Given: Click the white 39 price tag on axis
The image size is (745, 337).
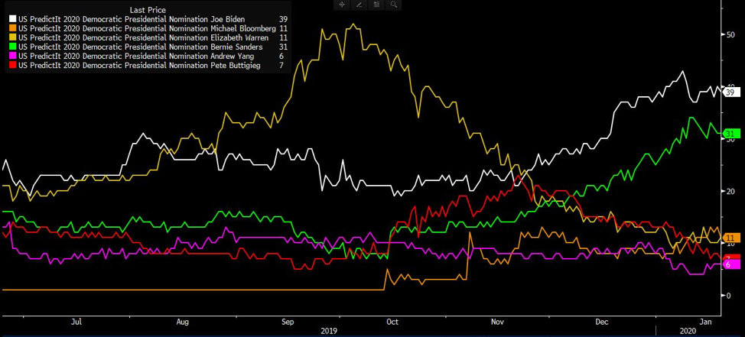Looking at the screenshot, I should (730, 92).
